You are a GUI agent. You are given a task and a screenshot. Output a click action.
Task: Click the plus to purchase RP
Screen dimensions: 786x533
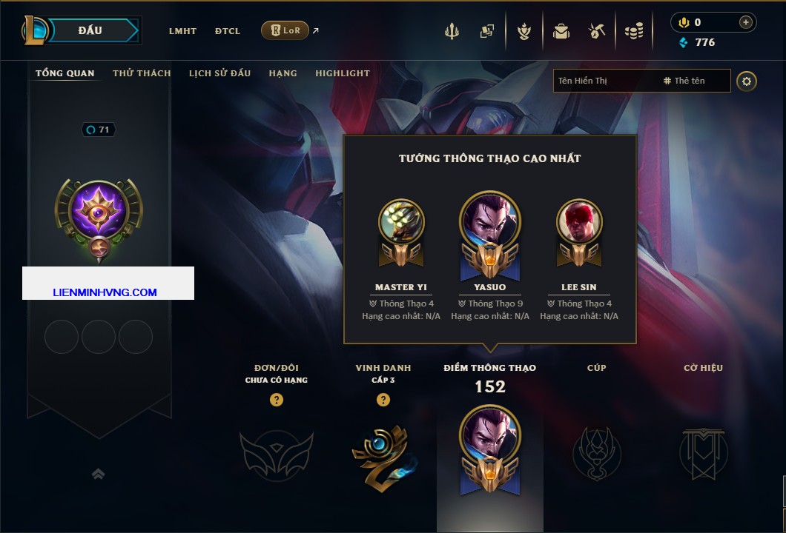pos(746,22)
